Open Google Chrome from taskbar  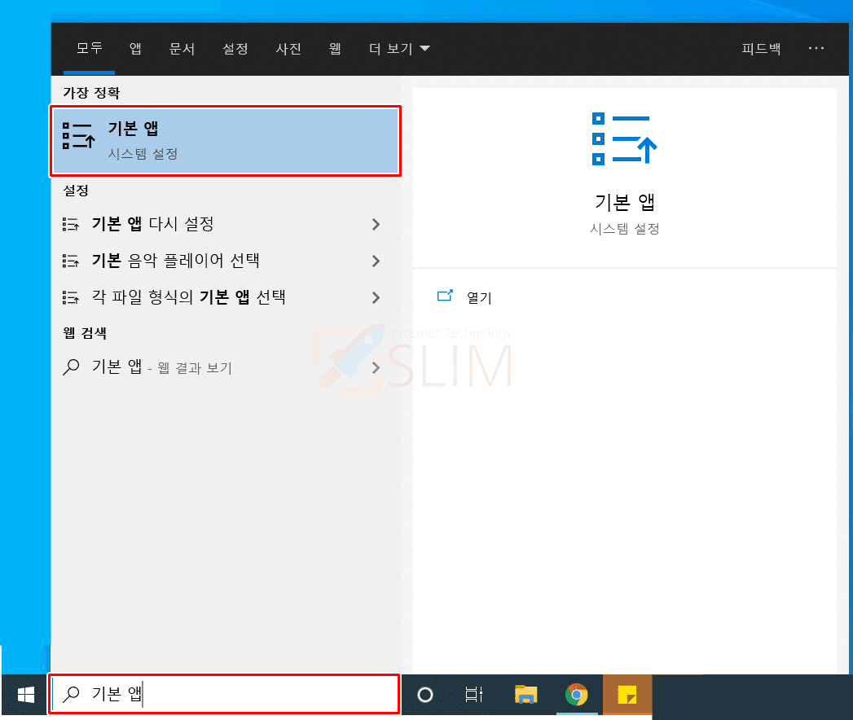pos(577,695)
